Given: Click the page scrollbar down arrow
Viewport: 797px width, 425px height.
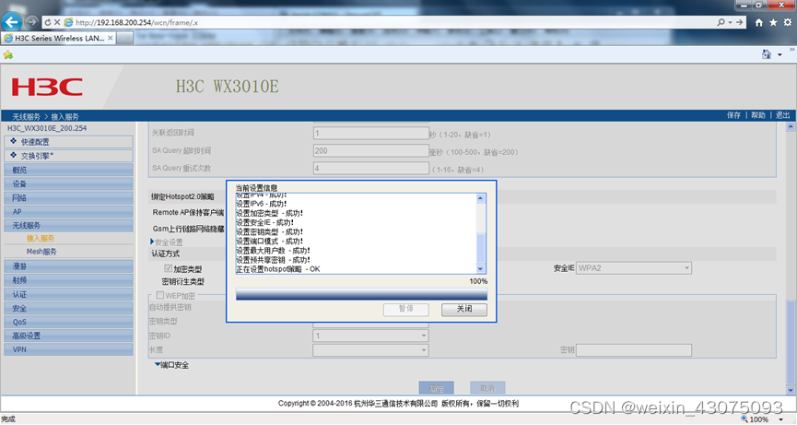Looking at the screenshot, I should point(791,390).
